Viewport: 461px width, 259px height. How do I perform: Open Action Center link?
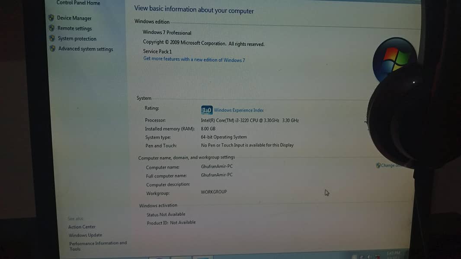point(82,227)
